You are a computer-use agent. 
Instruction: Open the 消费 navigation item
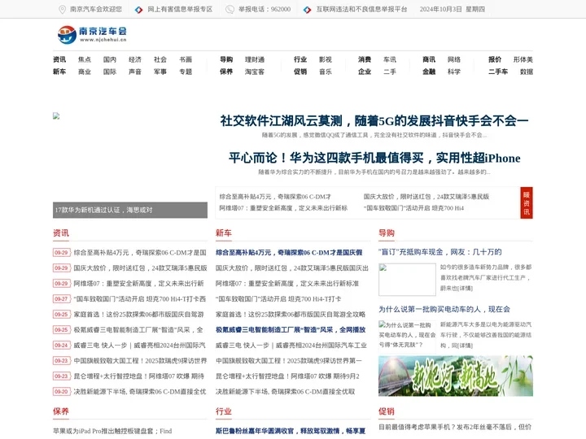pos(365,59)
